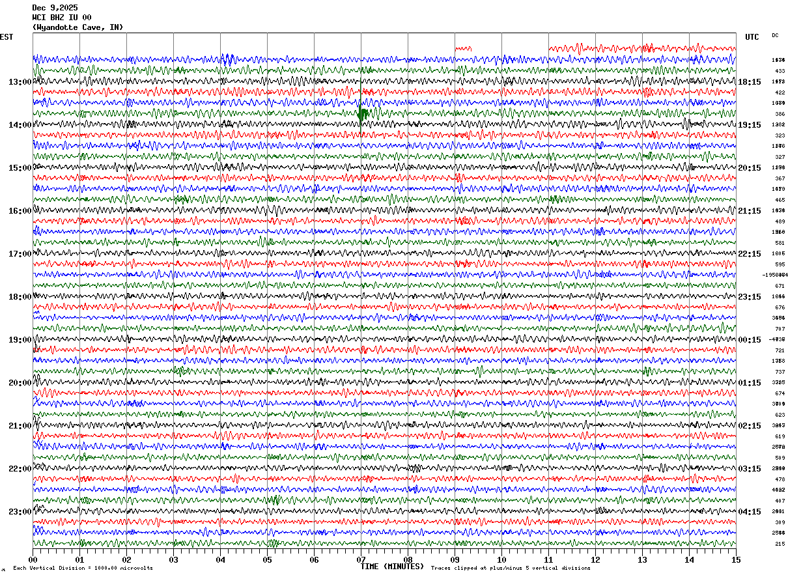Screen dimensions: 788x577
Task: Click DC value 309
Action: point(780,522)
